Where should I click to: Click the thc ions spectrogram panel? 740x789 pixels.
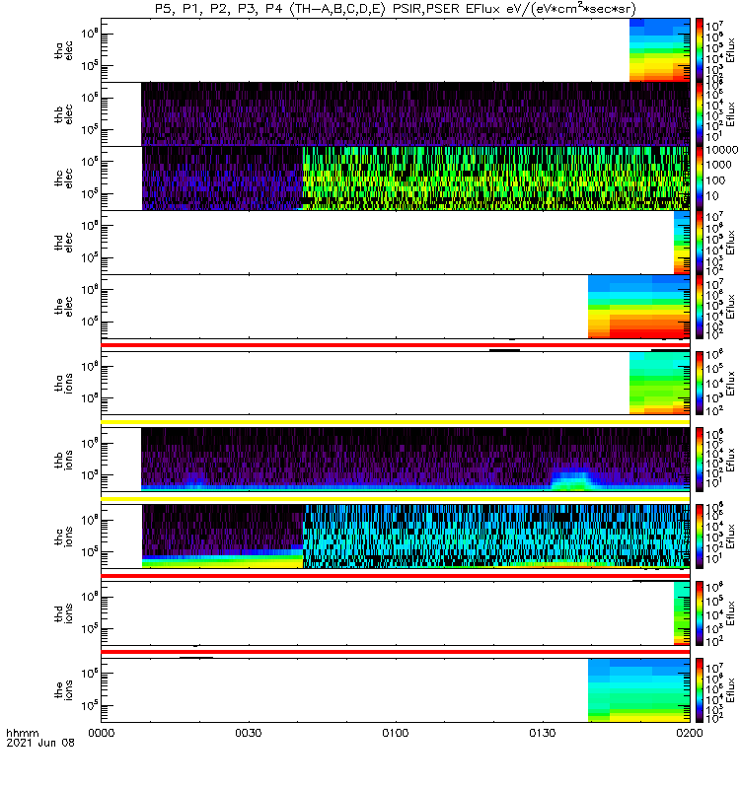(x=396, y=537)
